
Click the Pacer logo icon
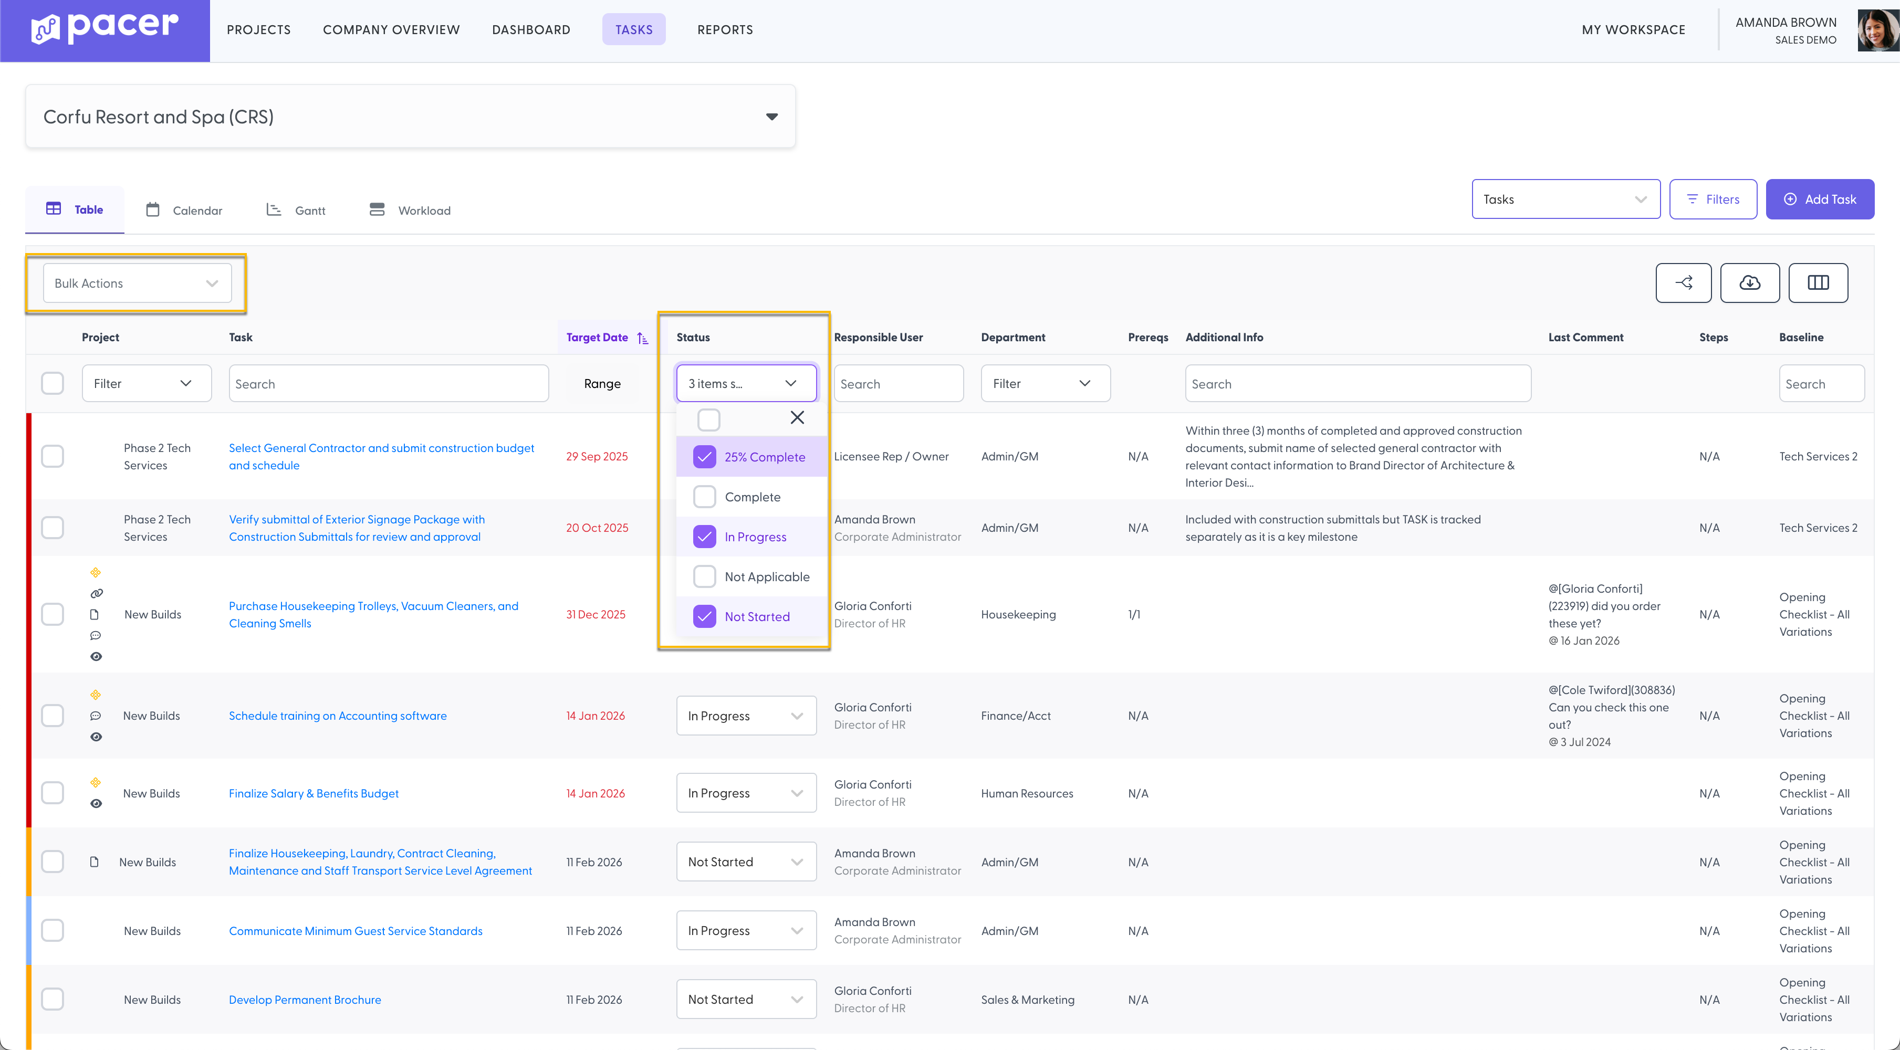tap(45, 29)
